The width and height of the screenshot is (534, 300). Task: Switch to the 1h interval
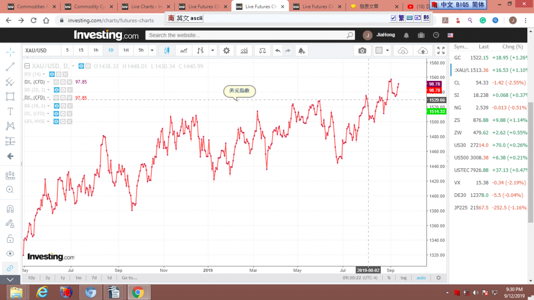(x=96, y=51)
